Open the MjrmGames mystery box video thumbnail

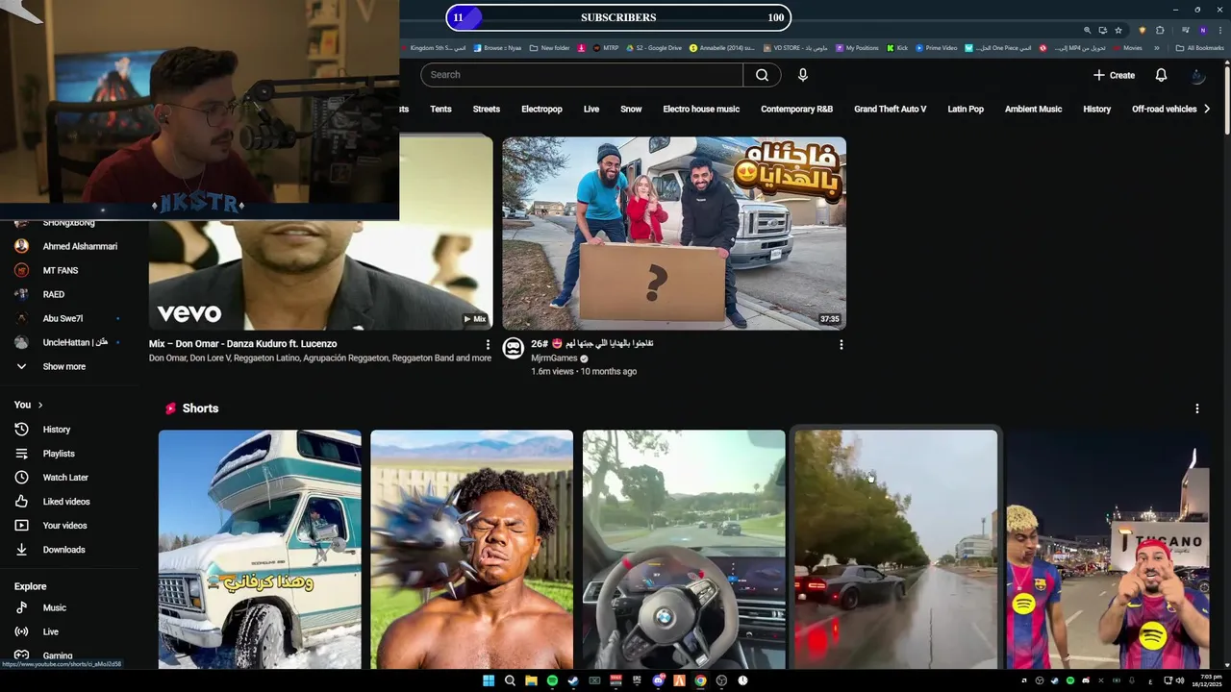[x=674, y=234]
